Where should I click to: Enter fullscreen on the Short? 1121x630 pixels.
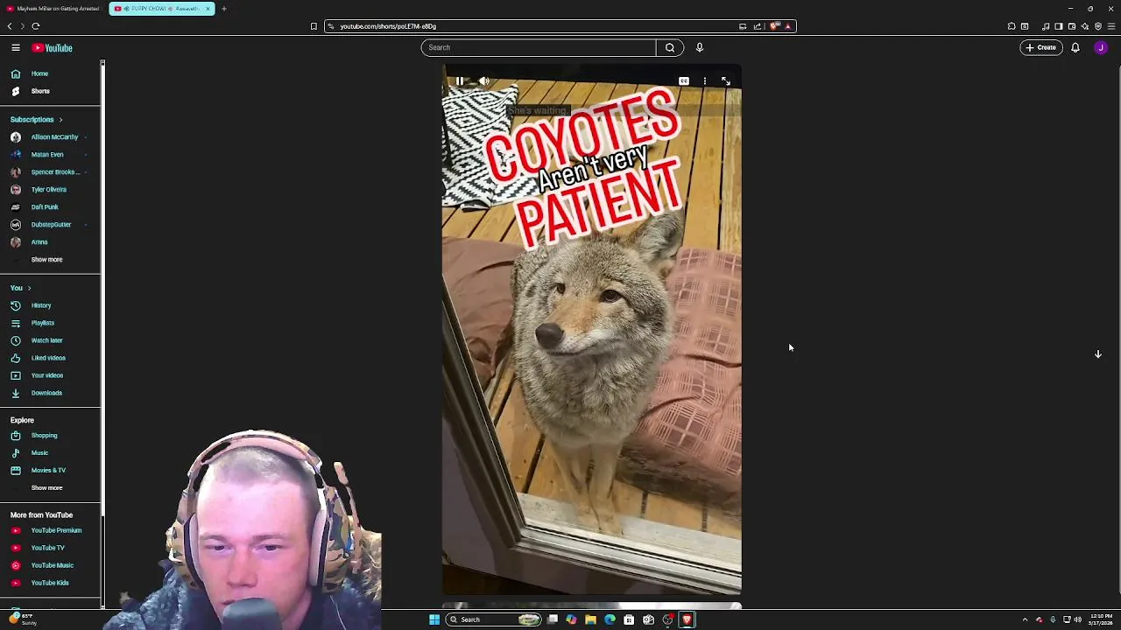click(x=726, y=81)
